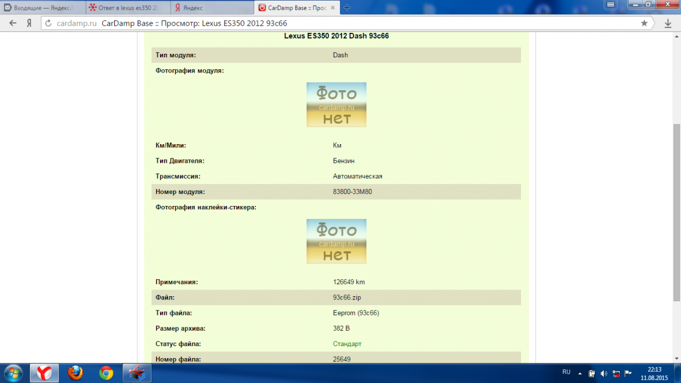Screen dimensions: 681x383
Task: Open the Windows Start menu
Action: pyautogui.click(x=13, y=373)
